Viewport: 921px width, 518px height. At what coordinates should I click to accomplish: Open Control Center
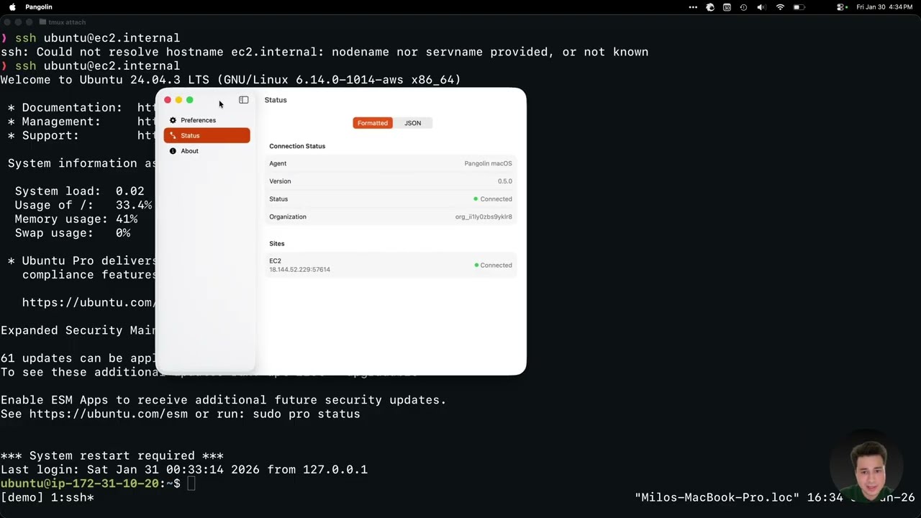(840, 7)
